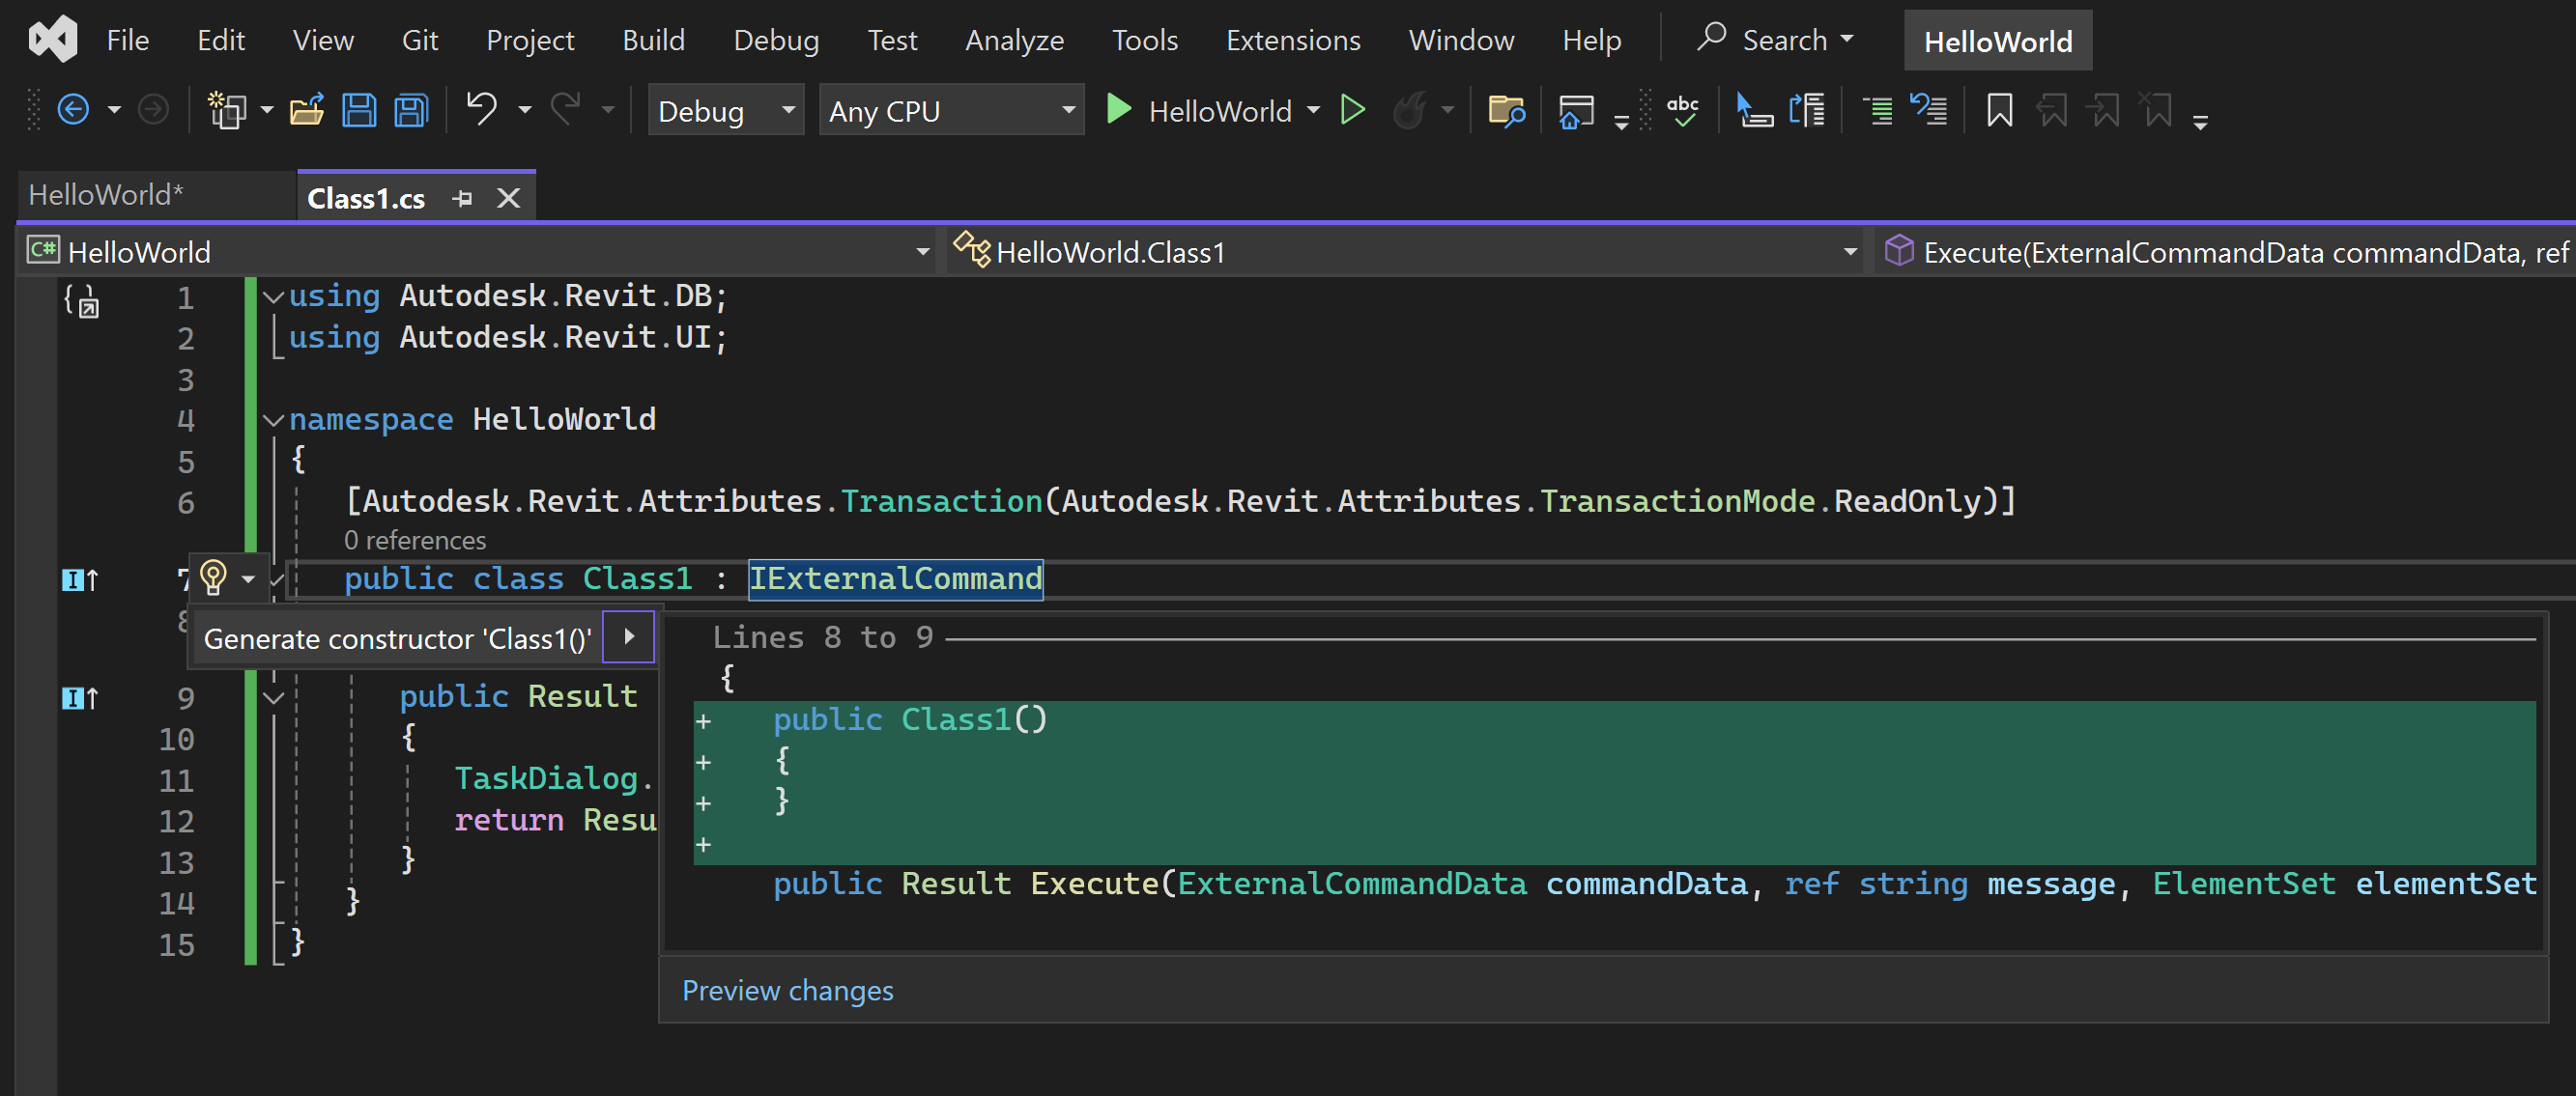Open the Execute member navigation dropdown
The width and height of the screenshot is (2576, 1096).
pos(2225,252)
